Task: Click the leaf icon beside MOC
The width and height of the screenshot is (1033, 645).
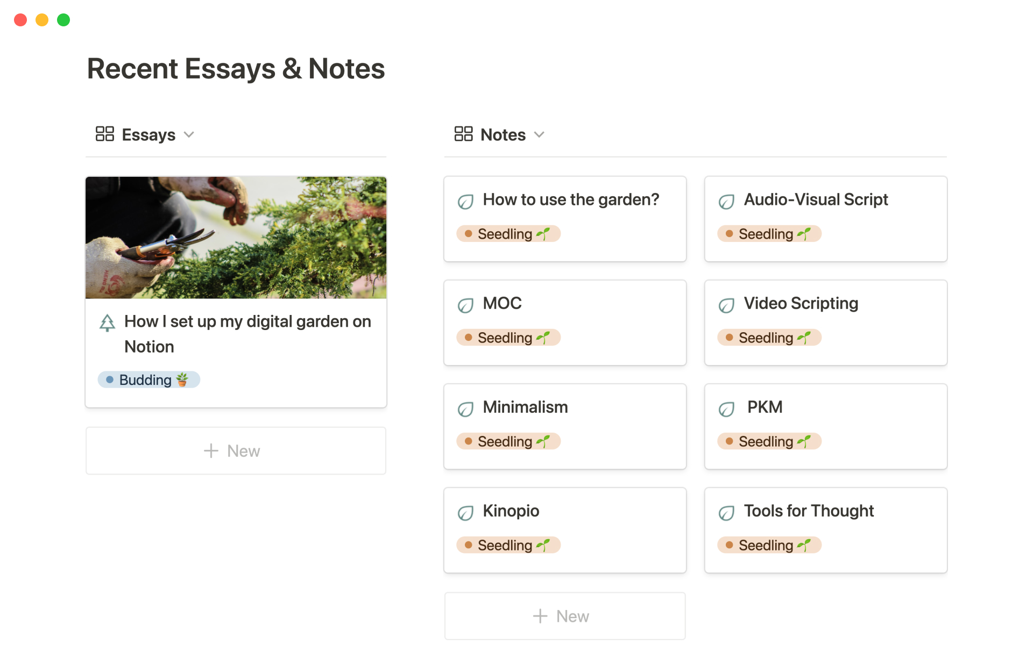Action: click(465, 305)
